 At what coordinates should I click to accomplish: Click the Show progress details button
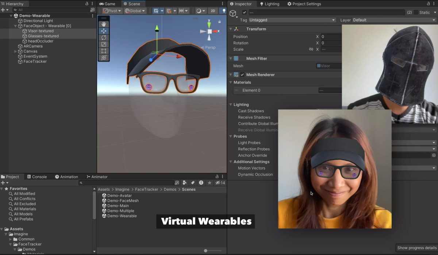pyautogui.click(x=416, y=248)
